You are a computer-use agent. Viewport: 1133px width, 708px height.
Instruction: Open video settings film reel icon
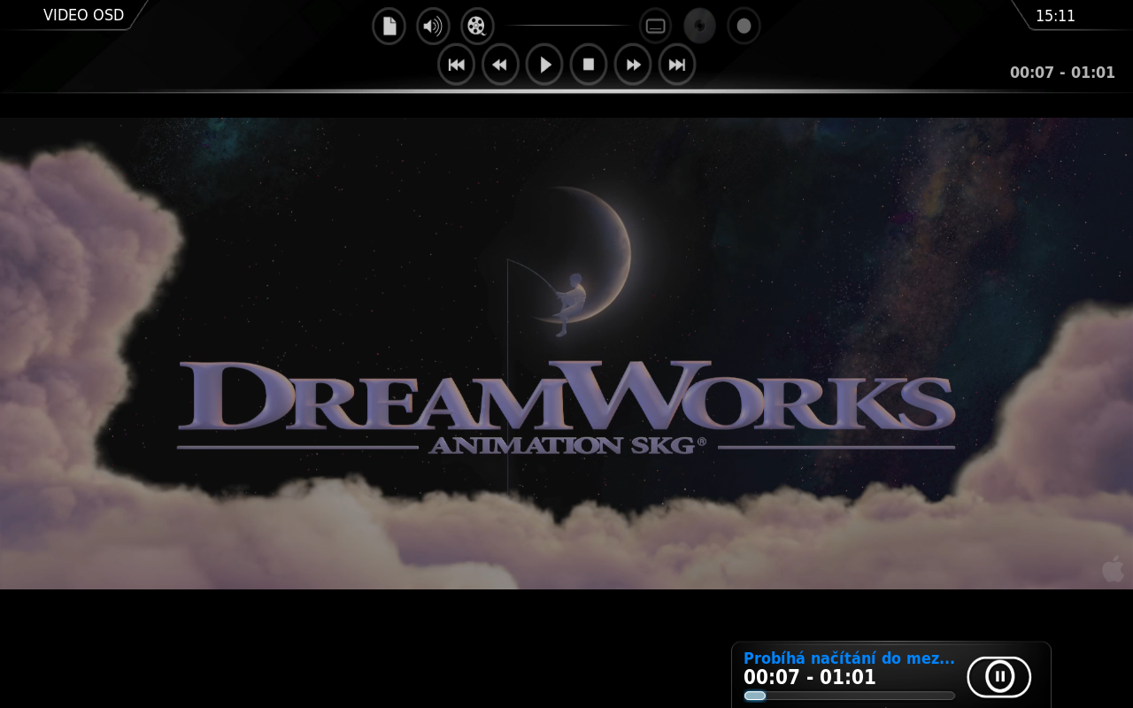[x=477, y=26]
